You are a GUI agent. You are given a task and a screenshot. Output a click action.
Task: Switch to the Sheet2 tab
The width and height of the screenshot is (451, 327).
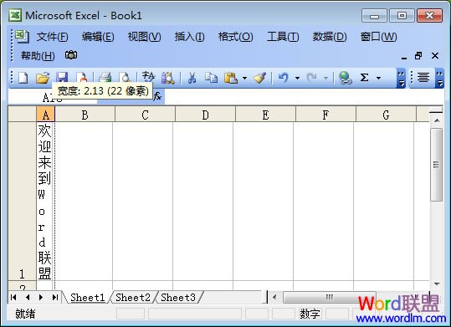133,298
